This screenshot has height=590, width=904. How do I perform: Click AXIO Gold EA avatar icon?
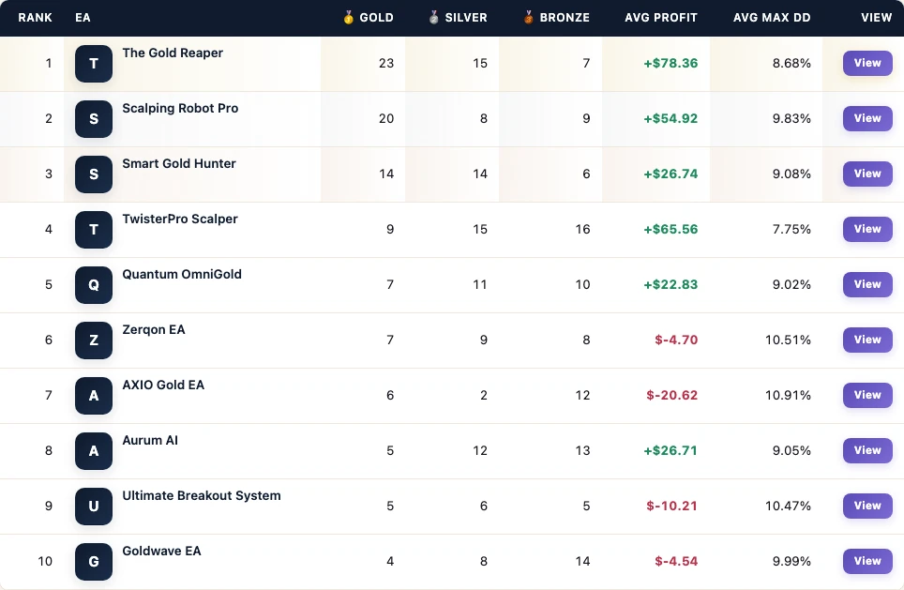point(94,396)
